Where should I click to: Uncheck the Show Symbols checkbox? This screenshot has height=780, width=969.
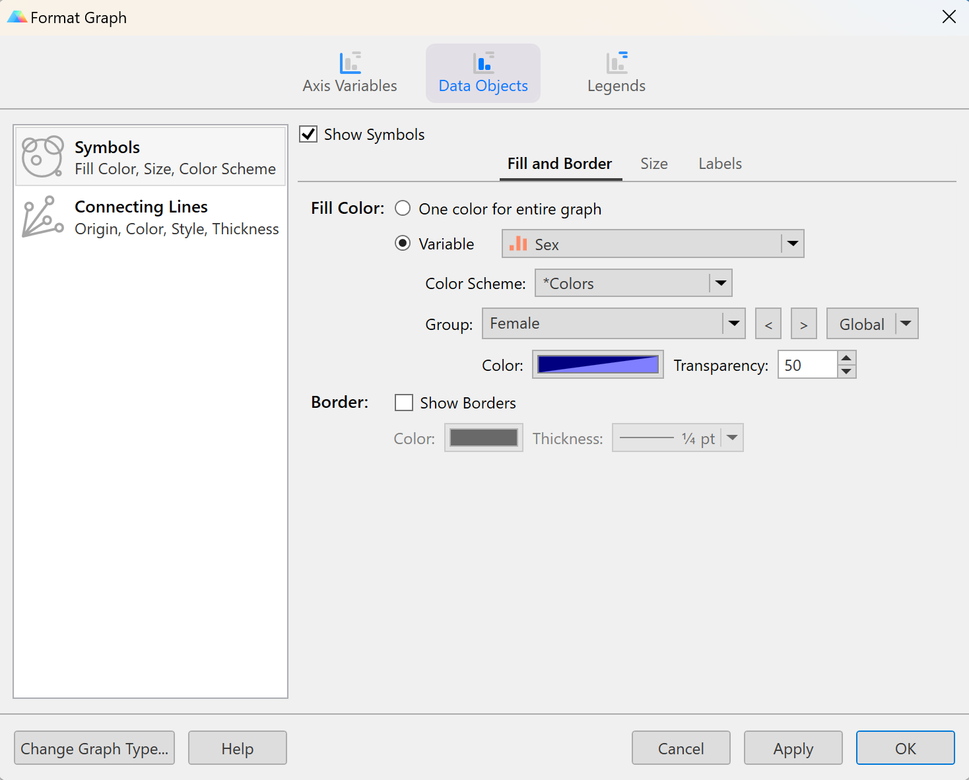tap(308, 135)
